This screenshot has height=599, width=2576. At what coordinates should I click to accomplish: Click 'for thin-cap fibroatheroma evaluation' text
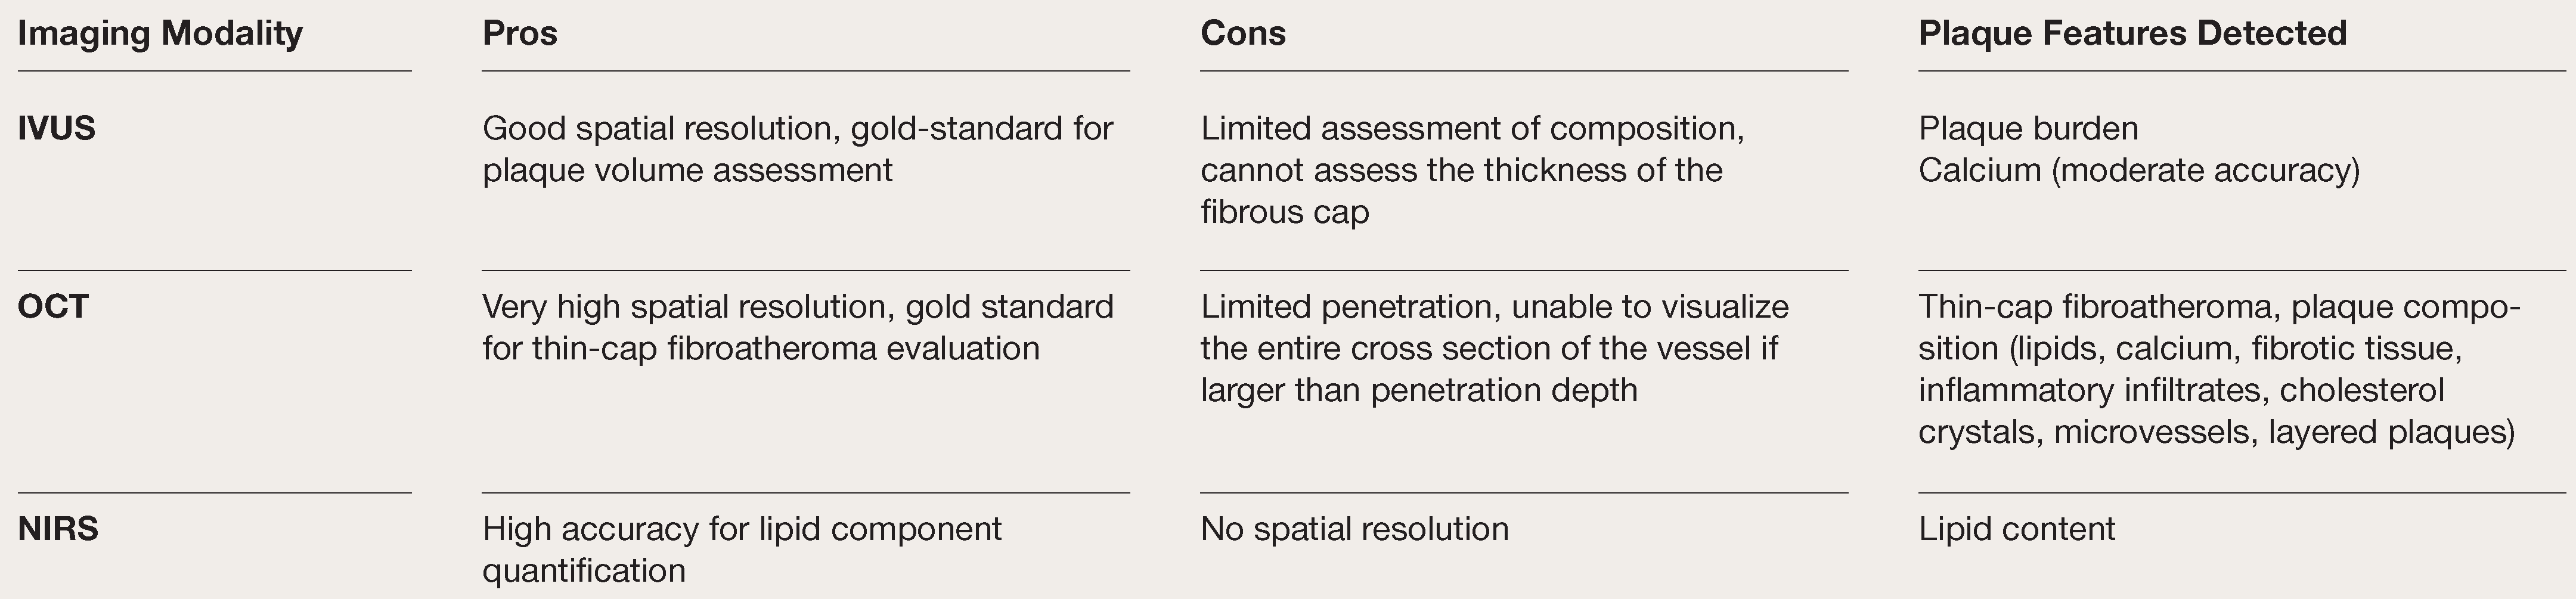tap(760, 349)
